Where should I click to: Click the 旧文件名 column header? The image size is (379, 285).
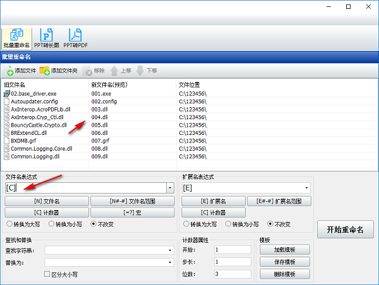(x=15, y=84)
